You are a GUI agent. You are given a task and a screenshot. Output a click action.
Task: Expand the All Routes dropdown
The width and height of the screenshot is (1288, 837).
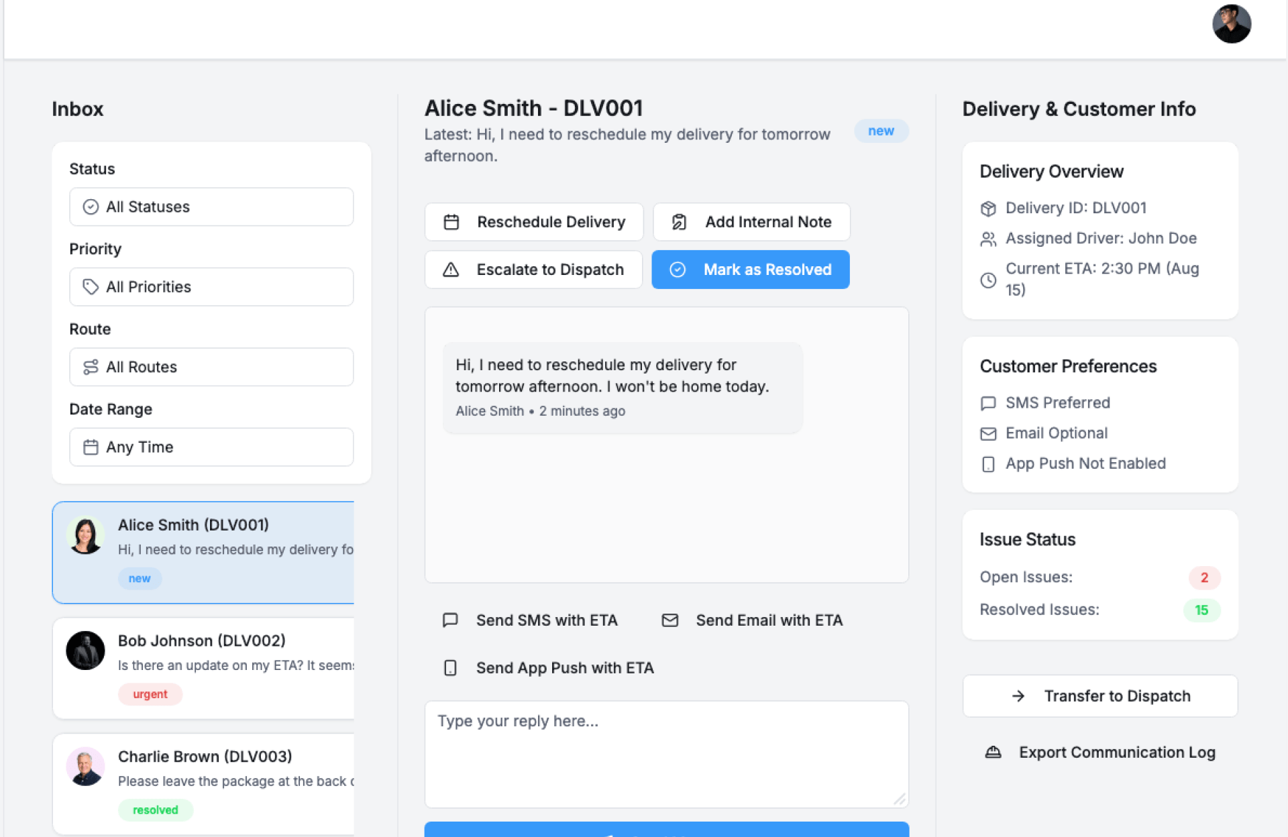click(x=211, y=367)
